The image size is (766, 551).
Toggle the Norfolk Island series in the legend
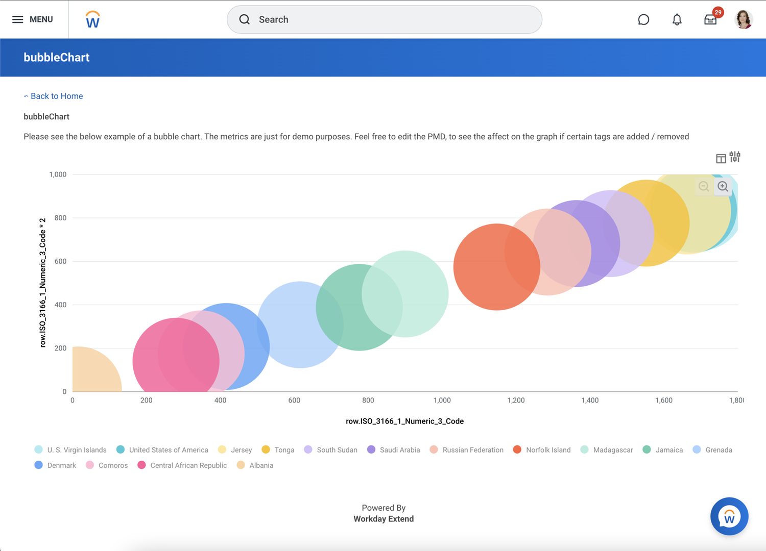pos(541,449)
